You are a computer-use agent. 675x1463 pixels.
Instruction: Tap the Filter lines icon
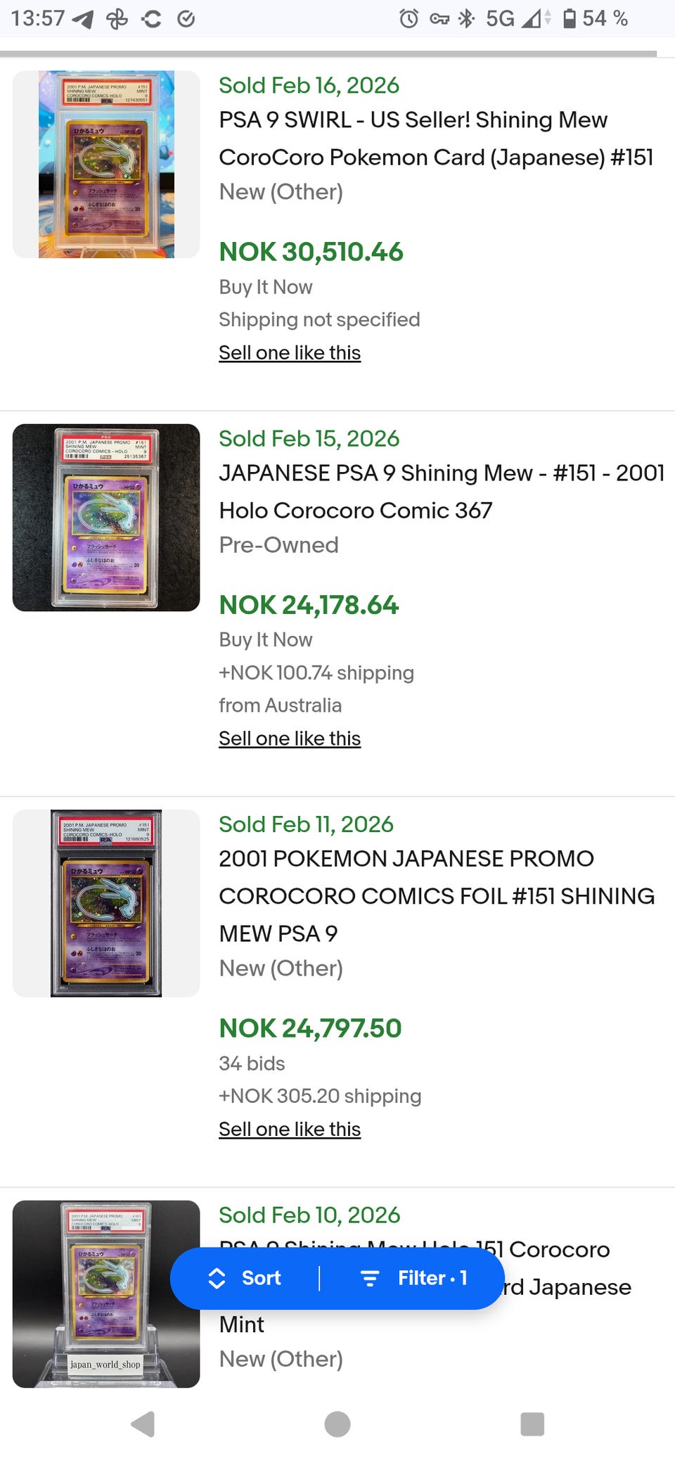point(370,1278)
